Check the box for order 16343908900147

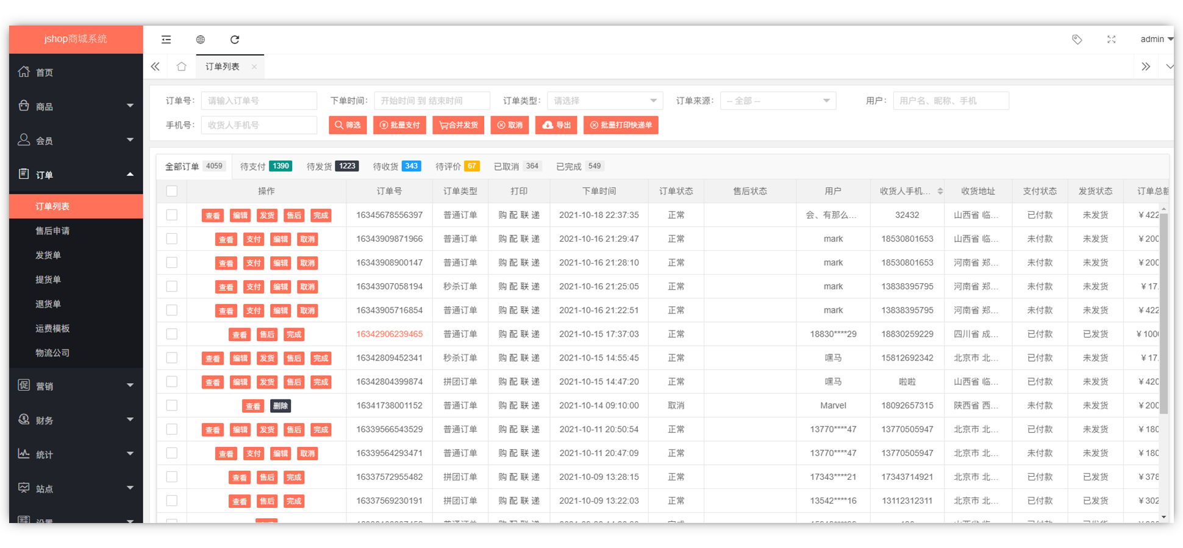[x=172, y=262]
